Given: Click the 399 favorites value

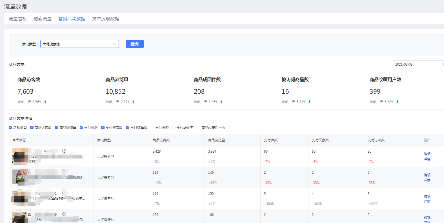Looking at the screenshot, I should [375, 92].
